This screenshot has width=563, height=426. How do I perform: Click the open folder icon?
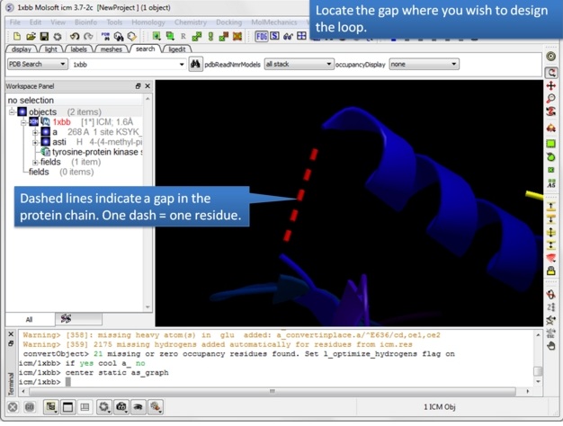coord(30,37)
